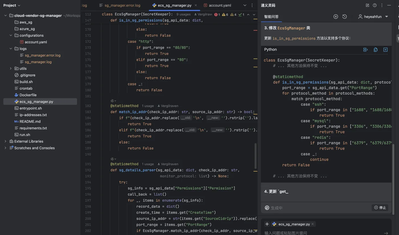
Task: Click 1 usage hint above sg_details_parser
Action: tap(148, 164)
